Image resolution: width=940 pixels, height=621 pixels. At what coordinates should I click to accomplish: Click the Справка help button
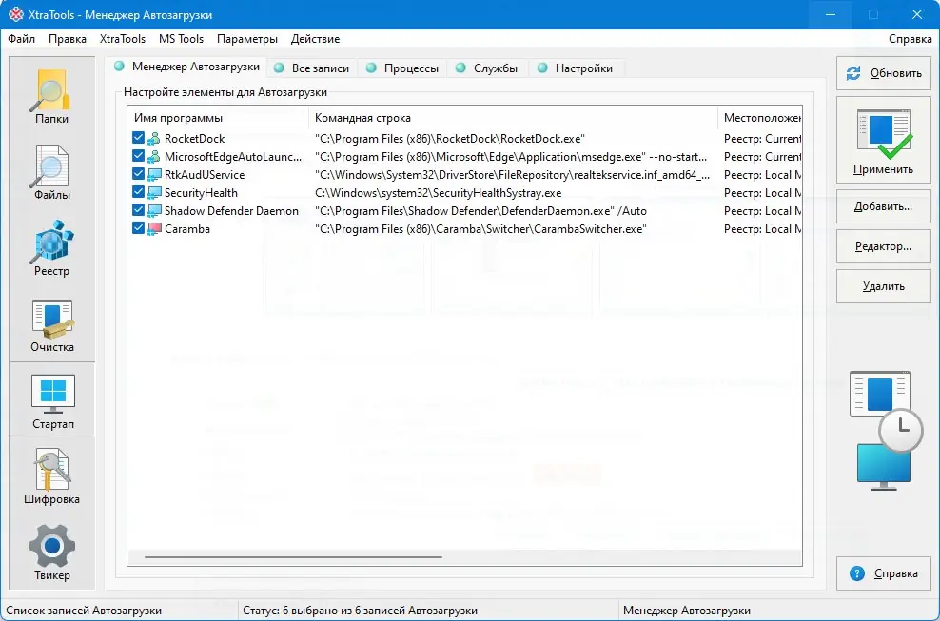[x=884, y=573]
